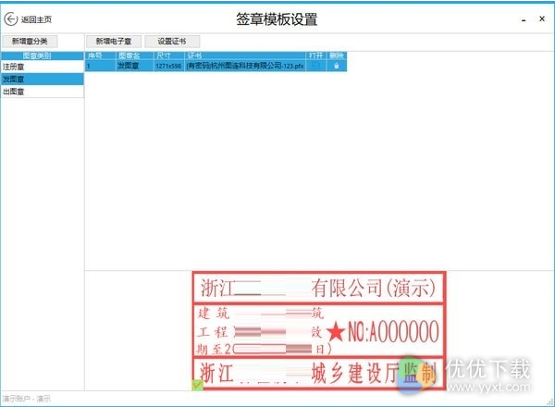
Task: Click the 新增电子章 button
Action: [114, 41]
